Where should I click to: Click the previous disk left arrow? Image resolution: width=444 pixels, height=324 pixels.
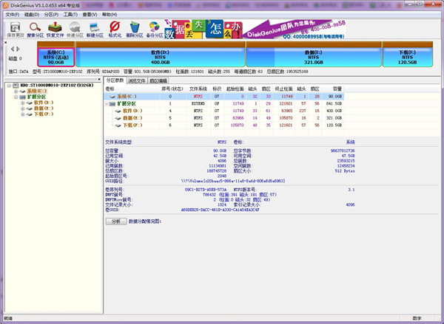(x=5, y=49)
